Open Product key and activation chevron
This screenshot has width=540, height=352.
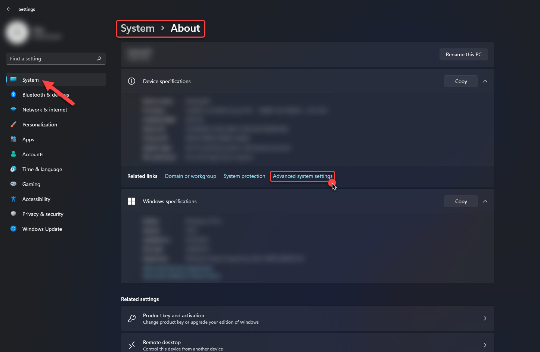[485, 318]
